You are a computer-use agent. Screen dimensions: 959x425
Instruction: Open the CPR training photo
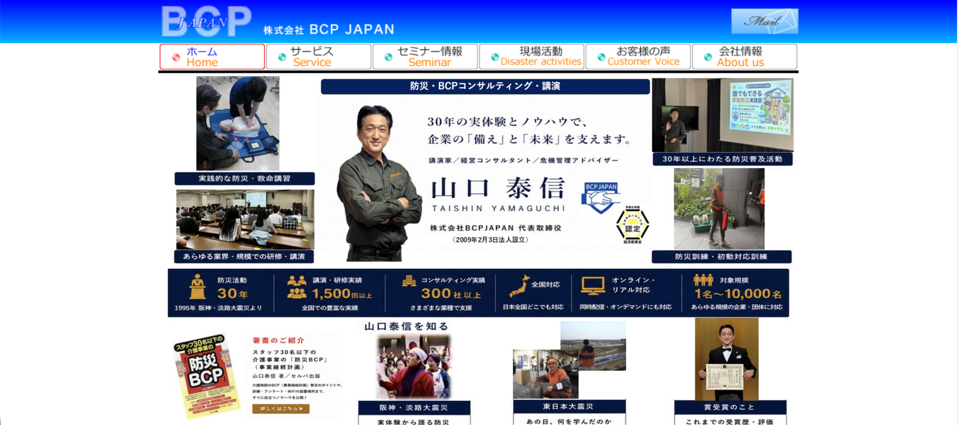click(238, 124)
